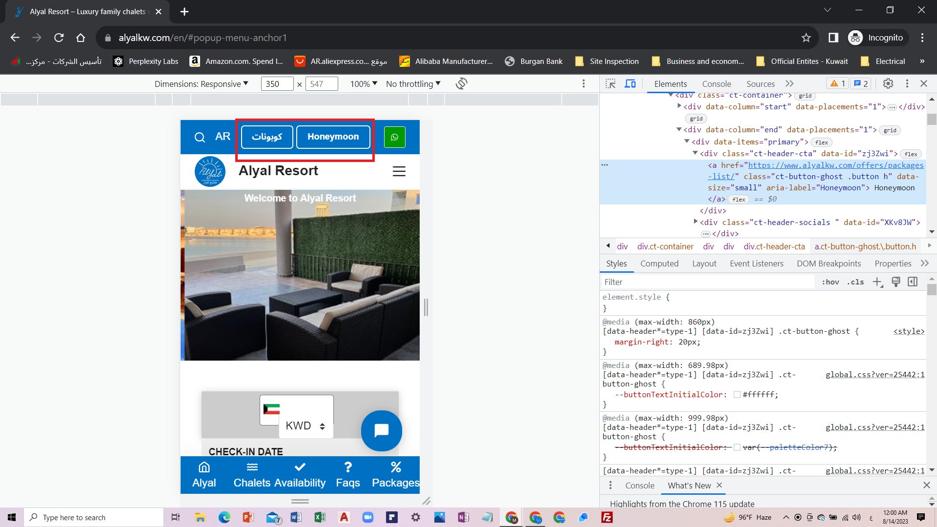The width and height of the screenshot is (937, 527).
Task: Open WhatsApp via the green header icon
Action: pyautogui.click(x=395, y=137)
